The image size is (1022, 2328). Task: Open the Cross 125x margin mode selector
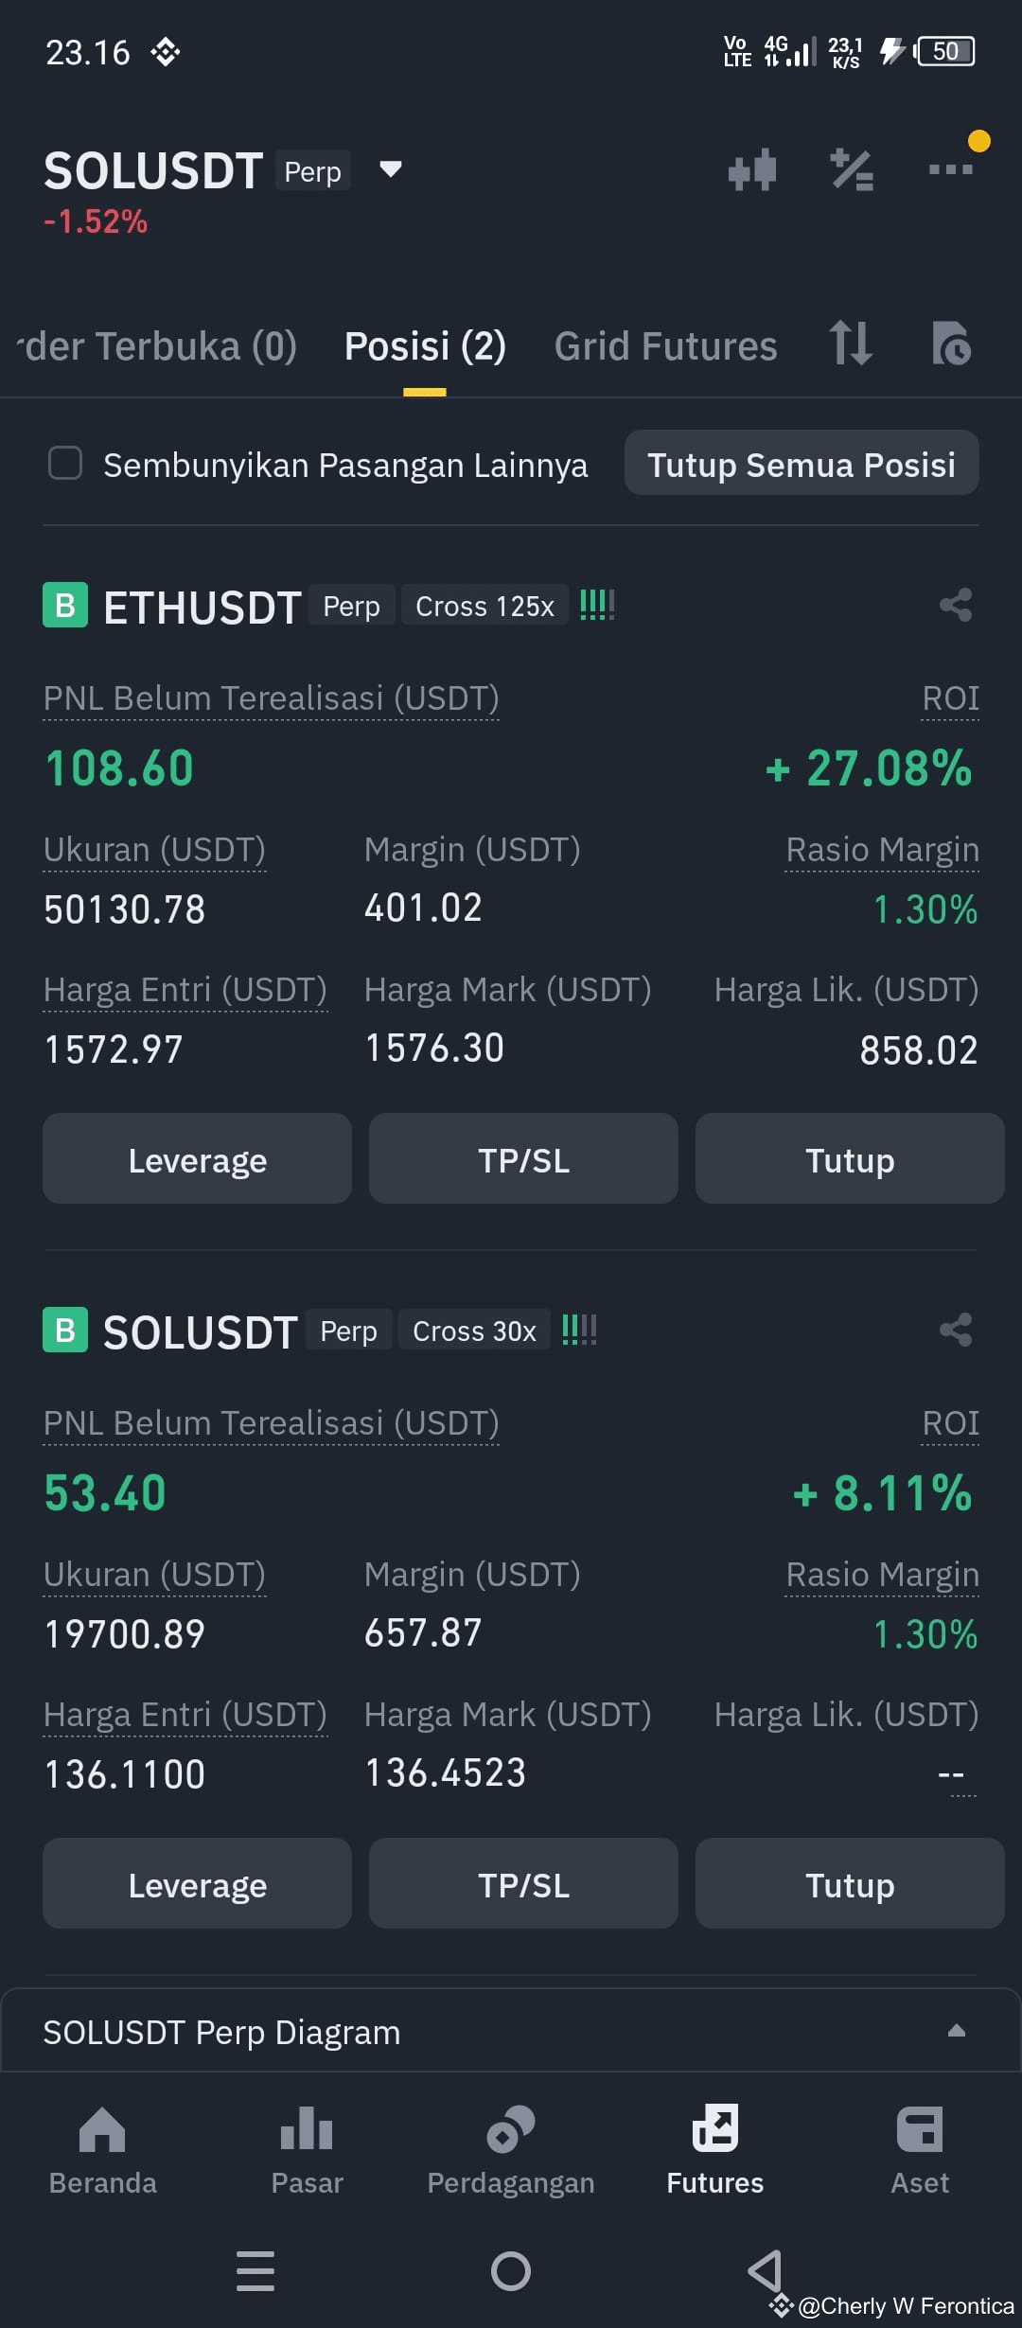[x=485, y=606]
